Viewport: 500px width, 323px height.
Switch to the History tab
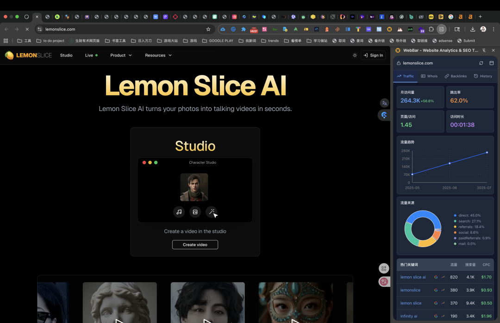483,76
